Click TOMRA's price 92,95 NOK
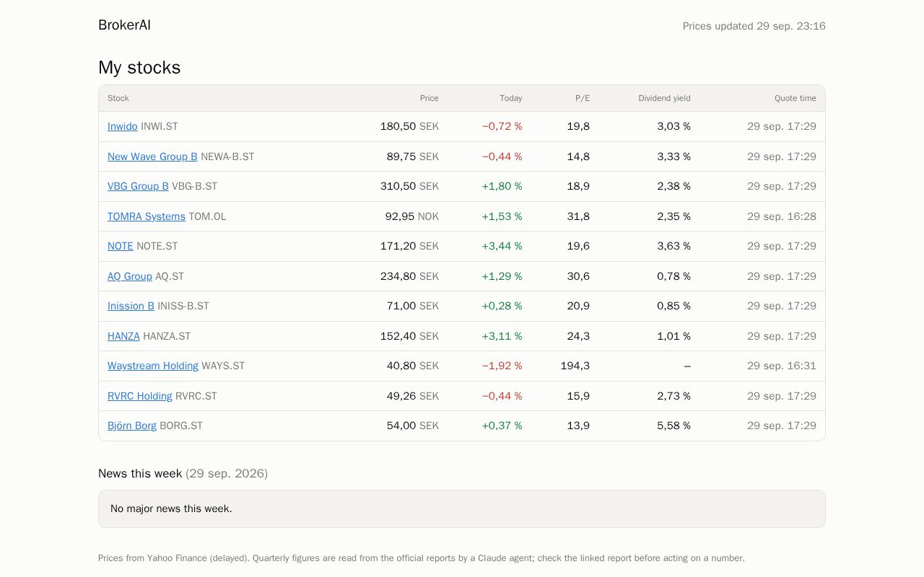924x577 pixels. point(412,216)
